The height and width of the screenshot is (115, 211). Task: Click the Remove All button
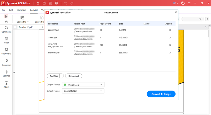[x=74, y=76]
